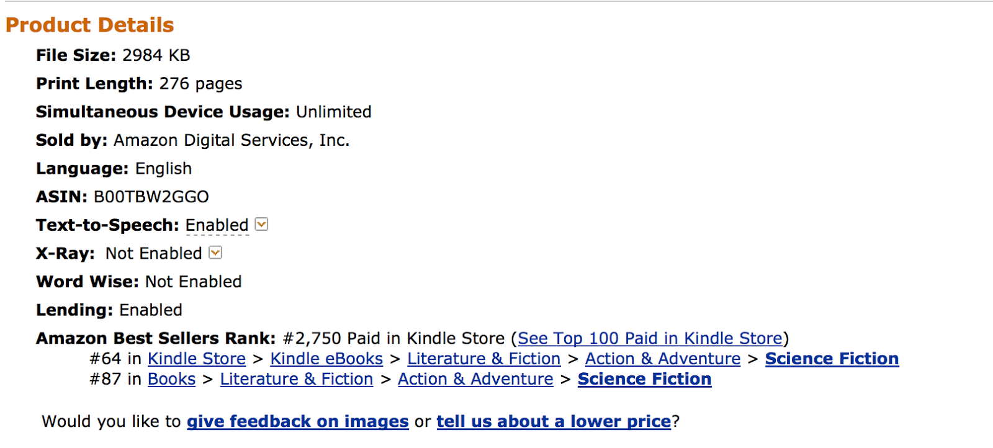Image resolution: width=993 pixels, height=448 pixels.
Task: Click the Word Wise Not Enabled text
Action: point(194,282)
